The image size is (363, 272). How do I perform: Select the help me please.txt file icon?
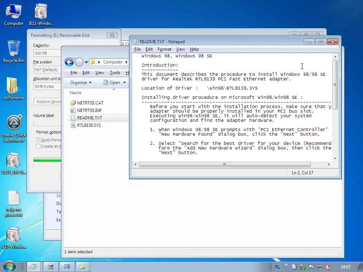coord(14,204)
